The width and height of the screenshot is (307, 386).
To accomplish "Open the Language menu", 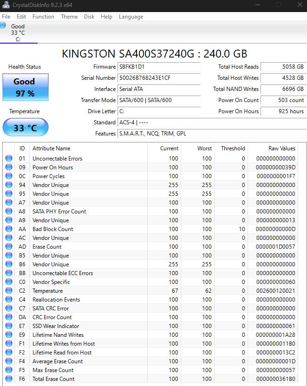I will tap(131, 17).
